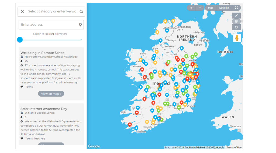
Task: Focus the category or keyword search field
Action: (52, 11)
